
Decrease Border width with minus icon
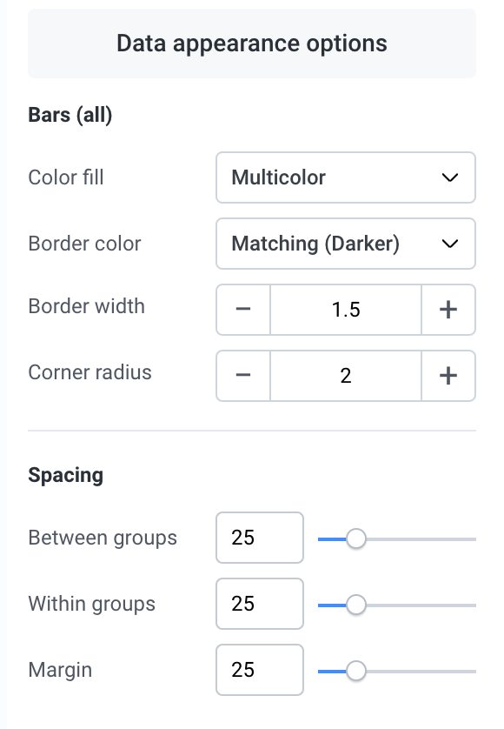pyautogui.click(x=243, y=310)
